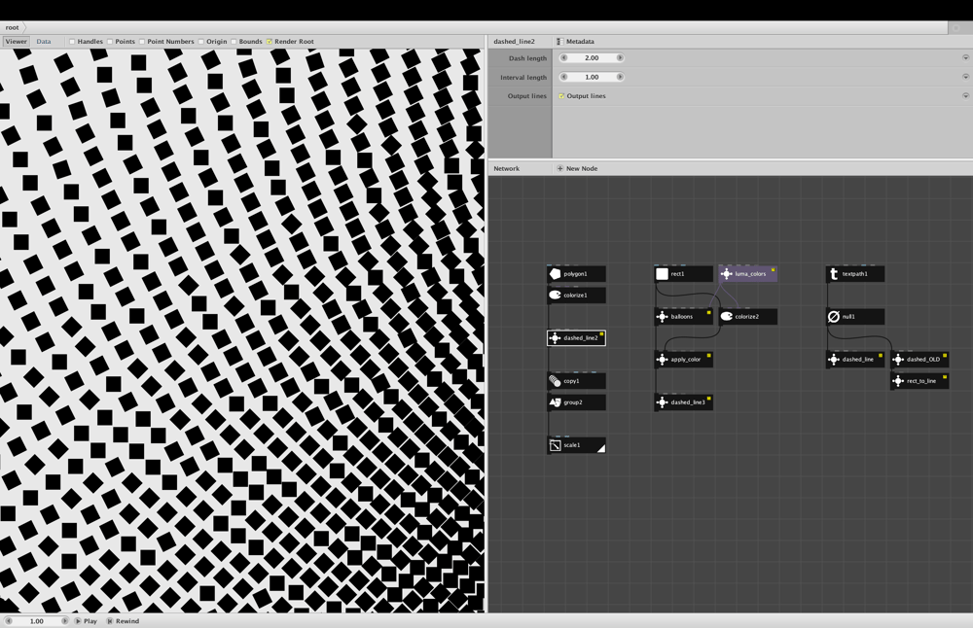Disable the Render Root checkbox
This screenshot has width=973, height=628.
(270, 42)
